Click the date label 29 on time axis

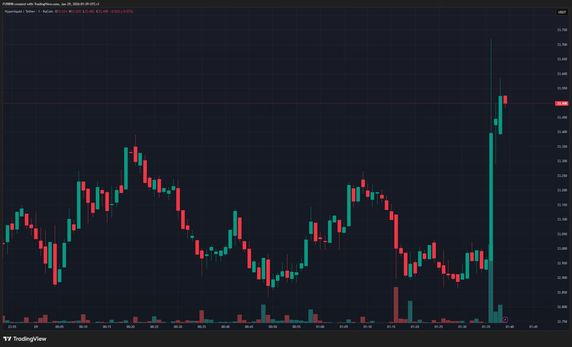point(36,327)
